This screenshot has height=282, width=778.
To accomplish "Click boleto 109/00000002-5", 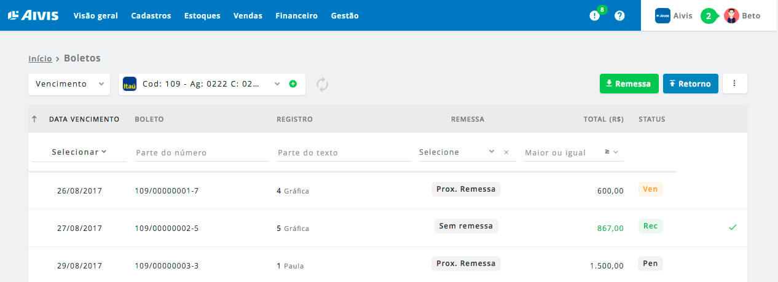I will click(x=167, y=229).
